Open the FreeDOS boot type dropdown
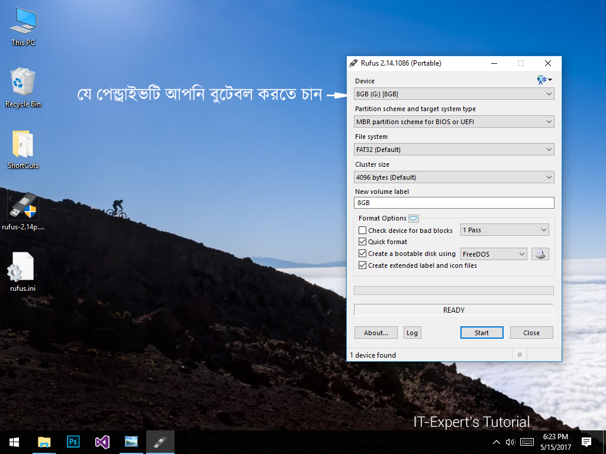The width and height of the screenshot is (606, 454). pyautogui.click(x=494, y=254)
